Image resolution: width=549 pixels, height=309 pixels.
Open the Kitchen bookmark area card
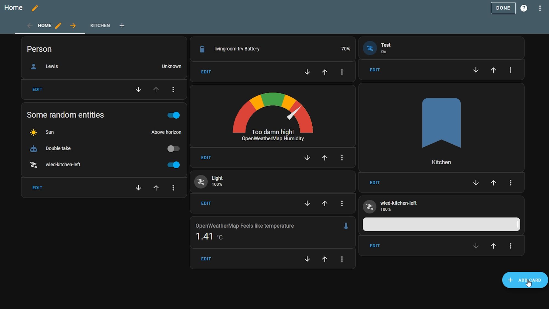(441, 128)
